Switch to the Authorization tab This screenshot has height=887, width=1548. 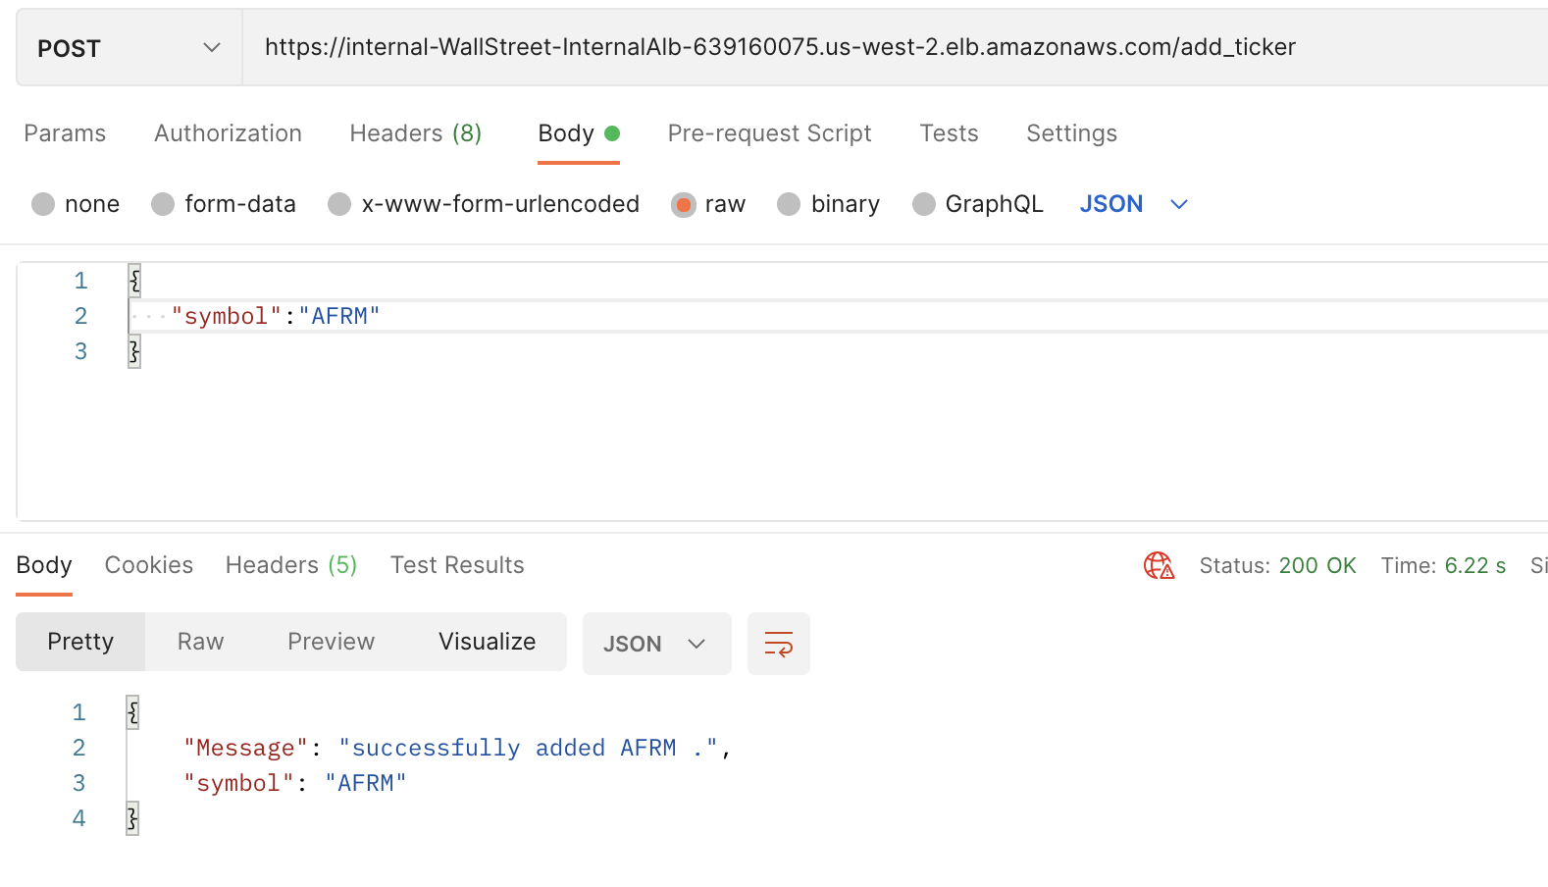pos(228,133)
